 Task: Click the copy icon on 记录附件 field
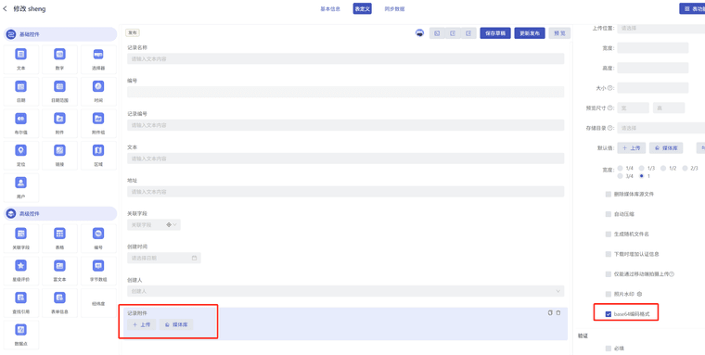(550, 312)
